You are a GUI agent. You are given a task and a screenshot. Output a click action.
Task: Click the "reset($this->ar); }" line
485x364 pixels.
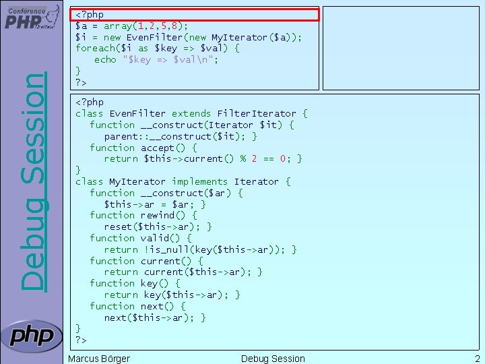(x=158, y=227)
